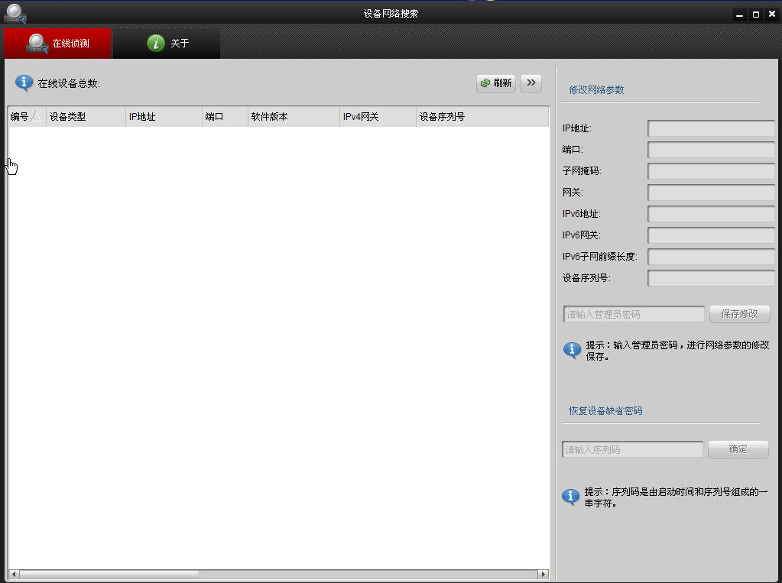Click the right arrow of the horizontal scrollbar
Image resolution: width=782 pixels, height=583 pixels.
[544, 572]
